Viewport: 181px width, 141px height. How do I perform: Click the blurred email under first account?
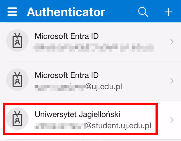click(93, 48)
